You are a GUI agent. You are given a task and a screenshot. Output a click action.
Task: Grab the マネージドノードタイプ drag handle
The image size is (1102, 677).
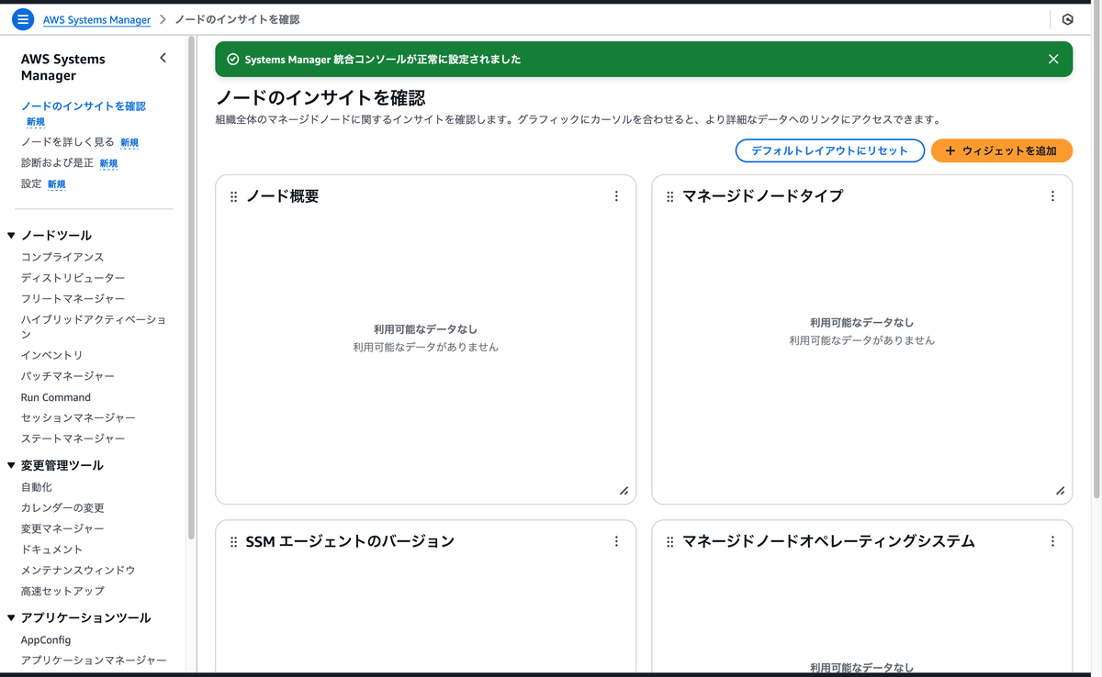[x=669, y=196]
